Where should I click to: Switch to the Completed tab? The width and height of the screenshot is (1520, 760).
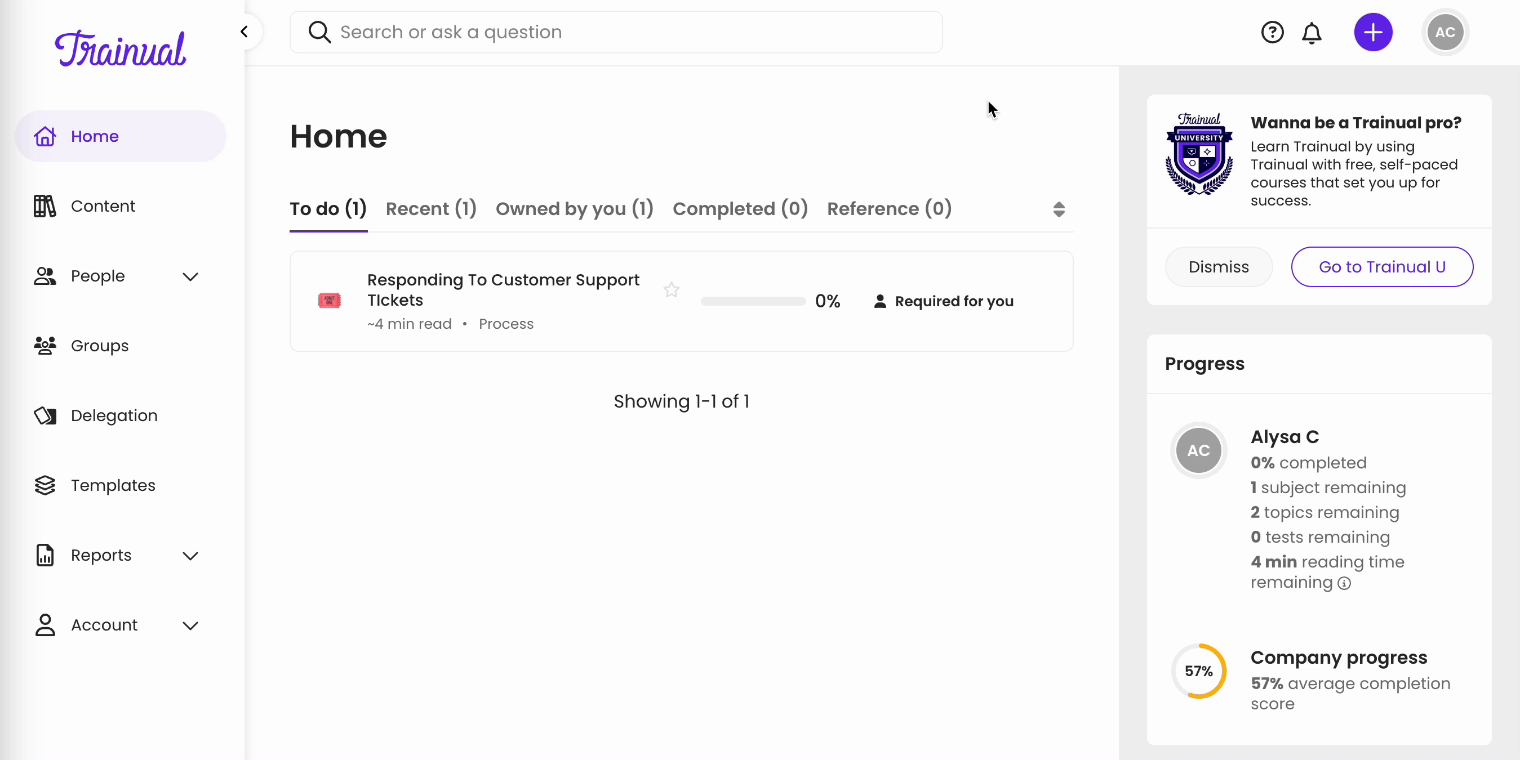[740, 208]
